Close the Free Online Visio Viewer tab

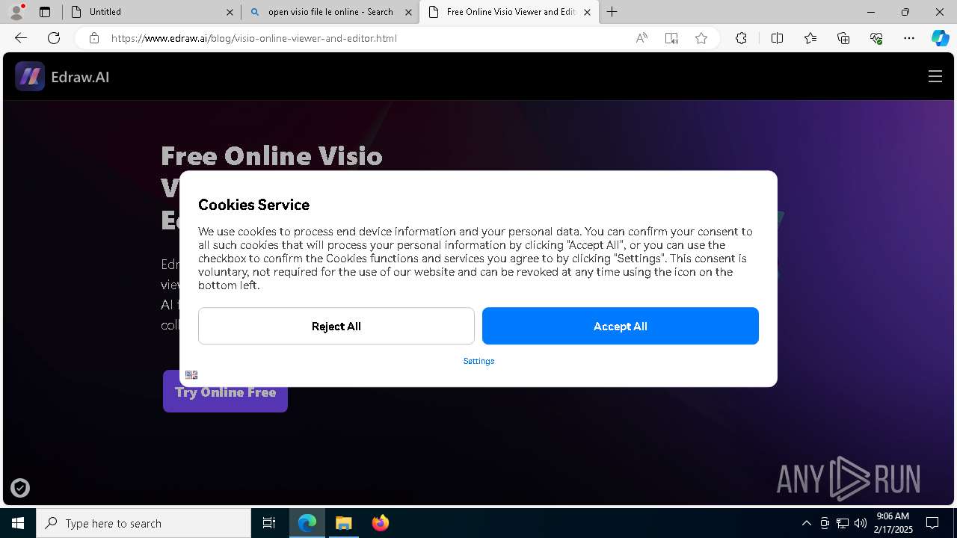coord(587,12)
